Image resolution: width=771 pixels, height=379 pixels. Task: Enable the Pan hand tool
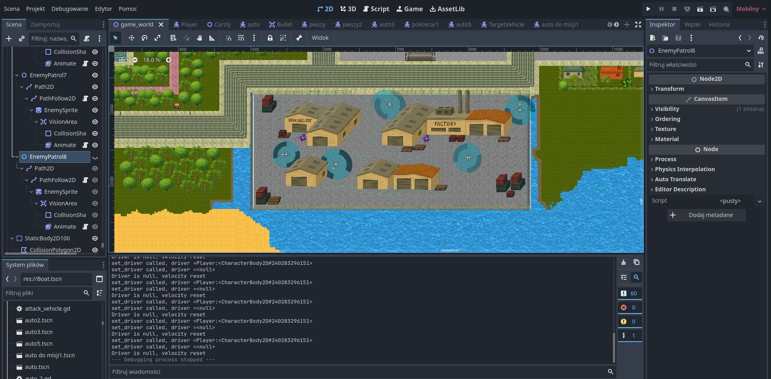coord(199,38)
